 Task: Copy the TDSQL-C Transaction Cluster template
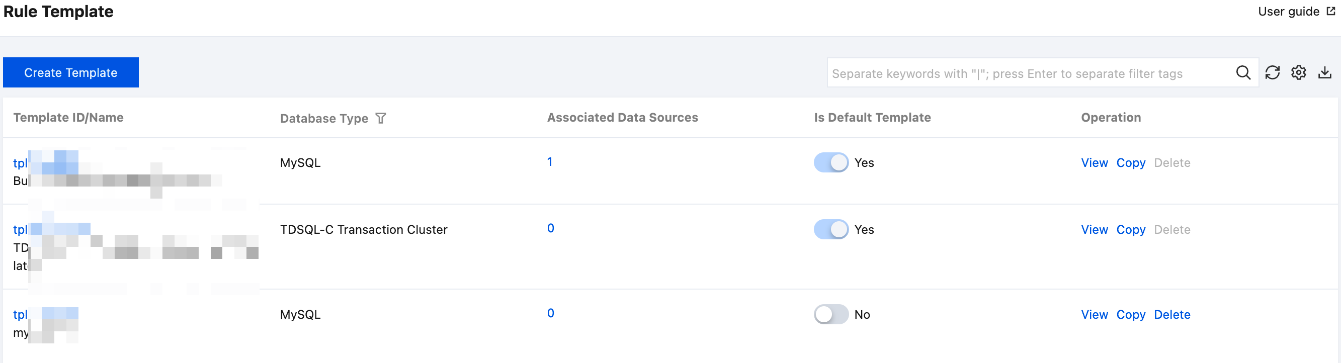click(1130, 229)
